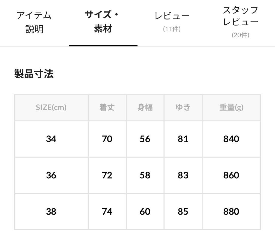This screenshot has height=241, width=275.
Task: Select the 880 weight value for size 38
Action: point(231,211)
